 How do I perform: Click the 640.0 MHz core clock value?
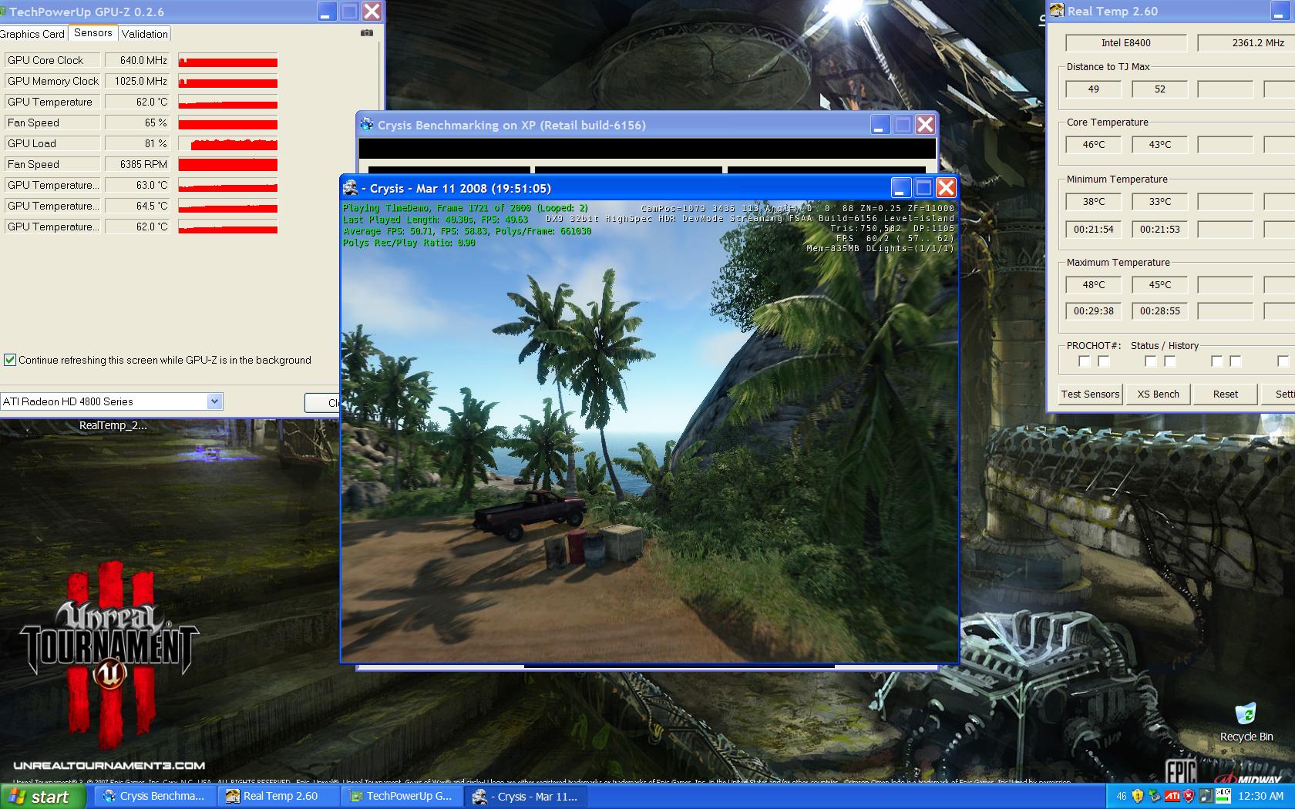pyautogui.click(x=137, y=60)
